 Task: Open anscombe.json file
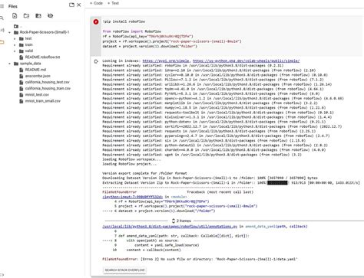pos(38,76)
